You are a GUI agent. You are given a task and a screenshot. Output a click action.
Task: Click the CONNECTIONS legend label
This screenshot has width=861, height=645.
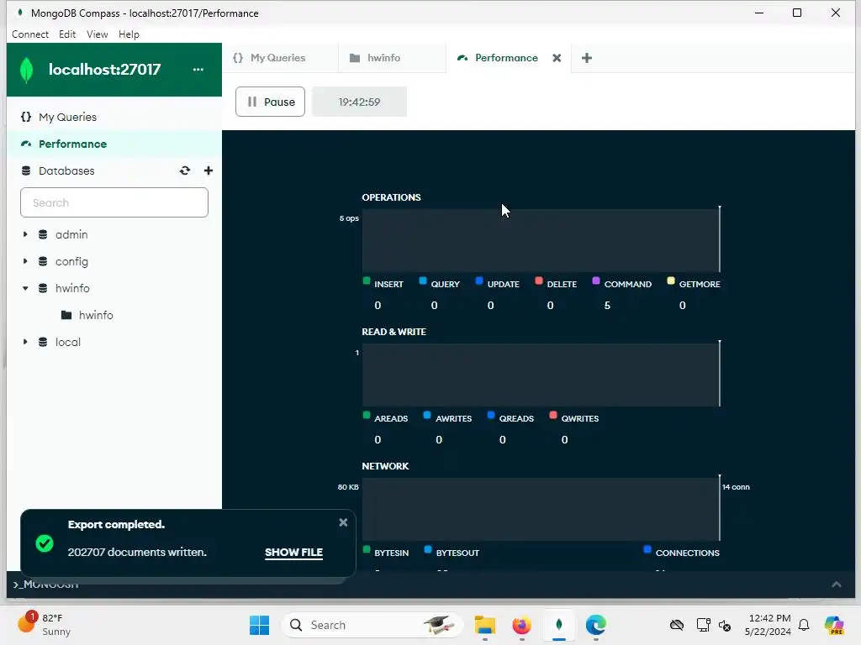point(688,553)
